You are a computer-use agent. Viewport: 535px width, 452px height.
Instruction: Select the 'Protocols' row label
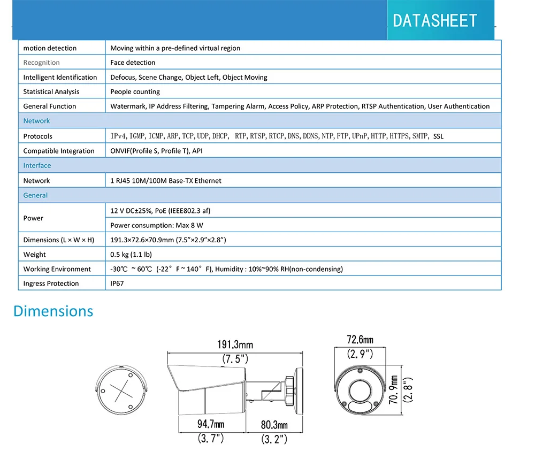pos(37,136)
